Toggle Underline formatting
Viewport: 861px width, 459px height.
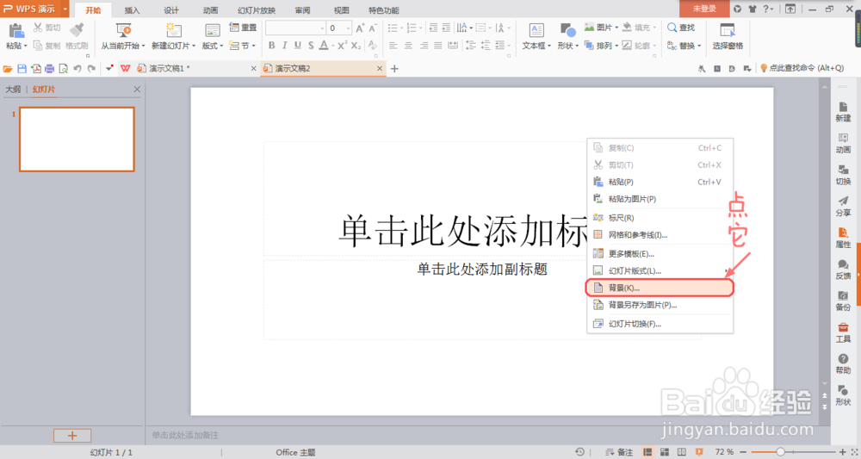point(298,46)
